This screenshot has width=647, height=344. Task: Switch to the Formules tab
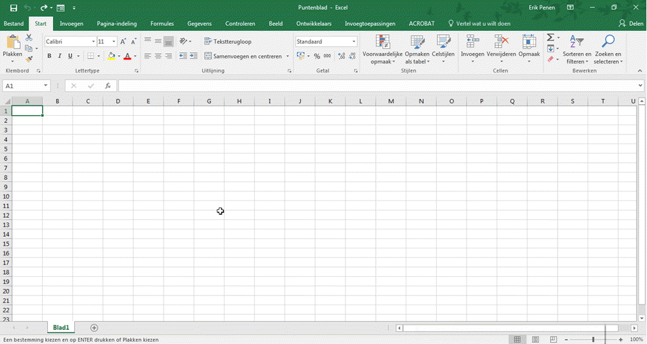point(162,23)
